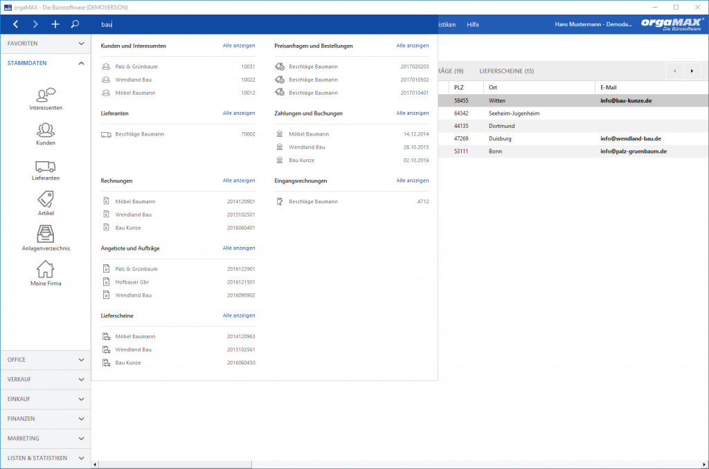Click offer icon beside Hofbauer Gbr
The image size is (709, 469).
point(106,282)
